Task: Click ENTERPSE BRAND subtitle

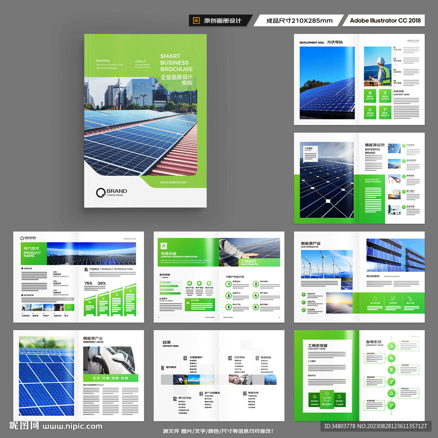Action: point(373,151)
